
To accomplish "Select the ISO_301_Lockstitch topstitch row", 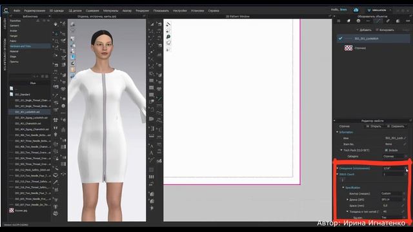I will coord(374,39).
